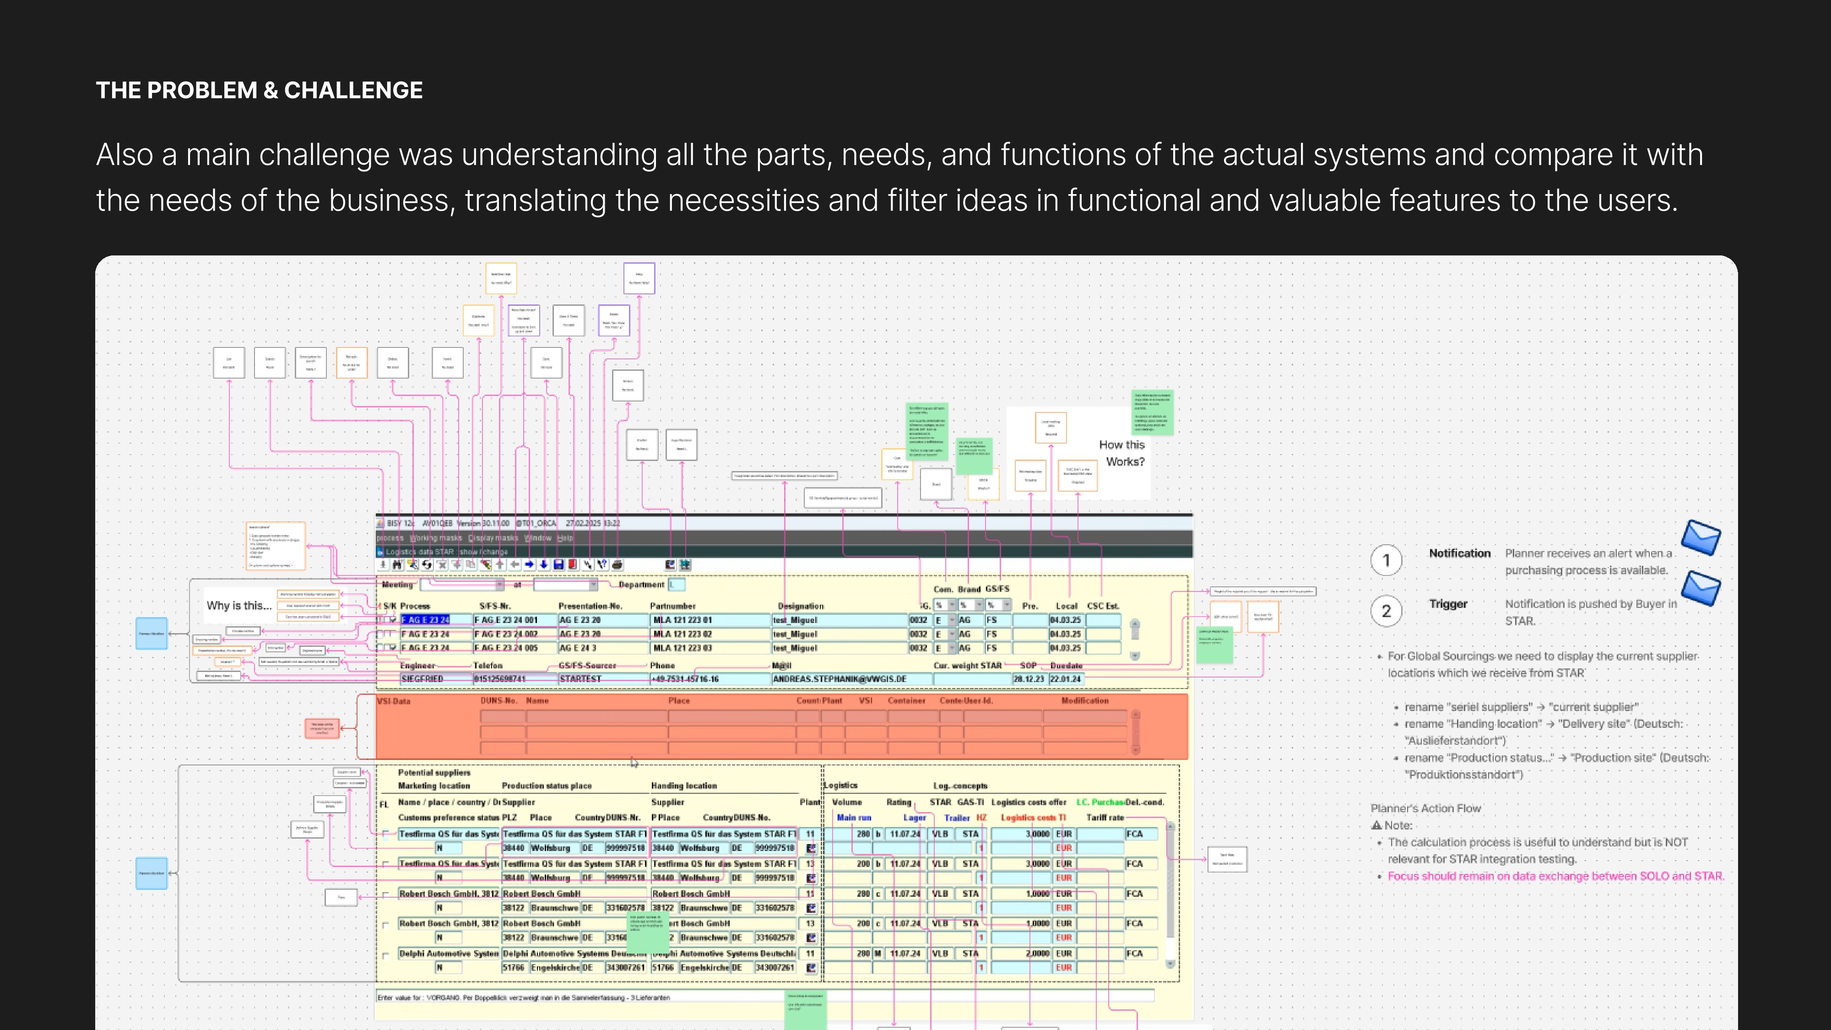The height and width of the screenshot is (1030, 1831).
Task: Open the Com. filter dropdown
Action: pyautogui.click(x=952, y=605)
